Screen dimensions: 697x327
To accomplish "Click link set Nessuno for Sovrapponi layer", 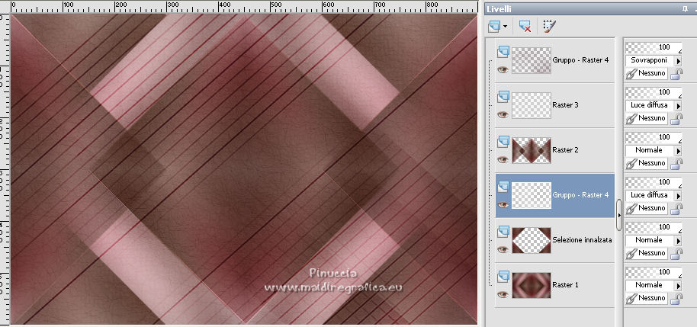I will point(647,73).
